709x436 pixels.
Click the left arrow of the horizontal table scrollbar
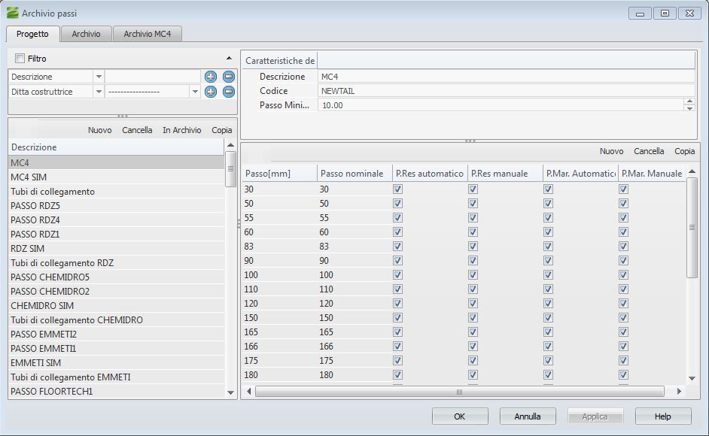[248, 392]
